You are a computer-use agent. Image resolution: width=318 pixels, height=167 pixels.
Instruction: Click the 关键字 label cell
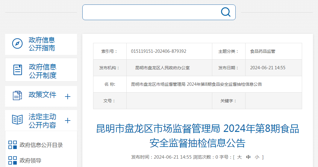pyautogui.click(x=229, y=101)
